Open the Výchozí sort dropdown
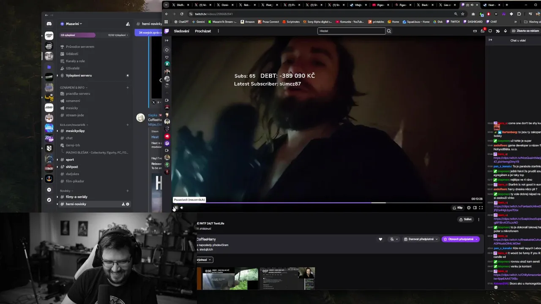The height and width of the screenshot is (304, 541). point(205,260)
